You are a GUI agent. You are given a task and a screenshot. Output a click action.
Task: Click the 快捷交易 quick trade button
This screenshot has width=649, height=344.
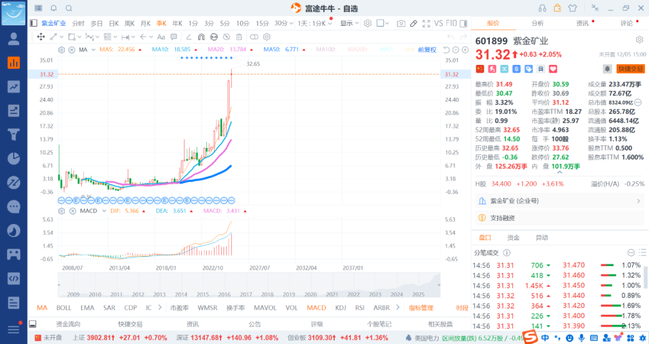click(630, 69)
